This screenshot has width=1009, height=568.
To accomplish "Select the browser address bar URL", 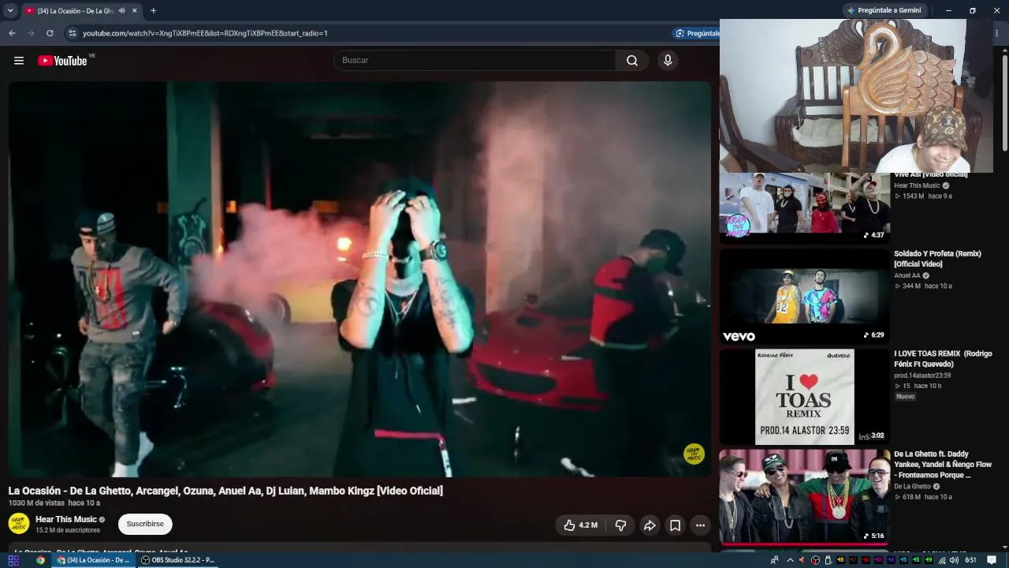I will pos(205,33).
